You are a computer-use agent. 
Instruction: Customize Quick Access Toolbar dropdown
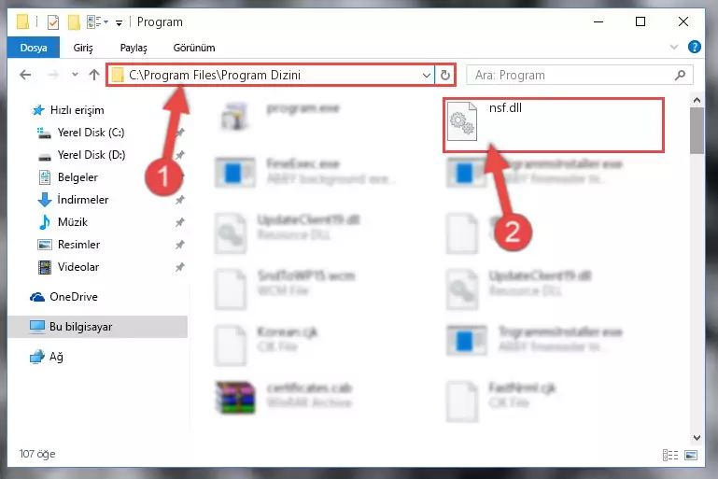(119, 23)
